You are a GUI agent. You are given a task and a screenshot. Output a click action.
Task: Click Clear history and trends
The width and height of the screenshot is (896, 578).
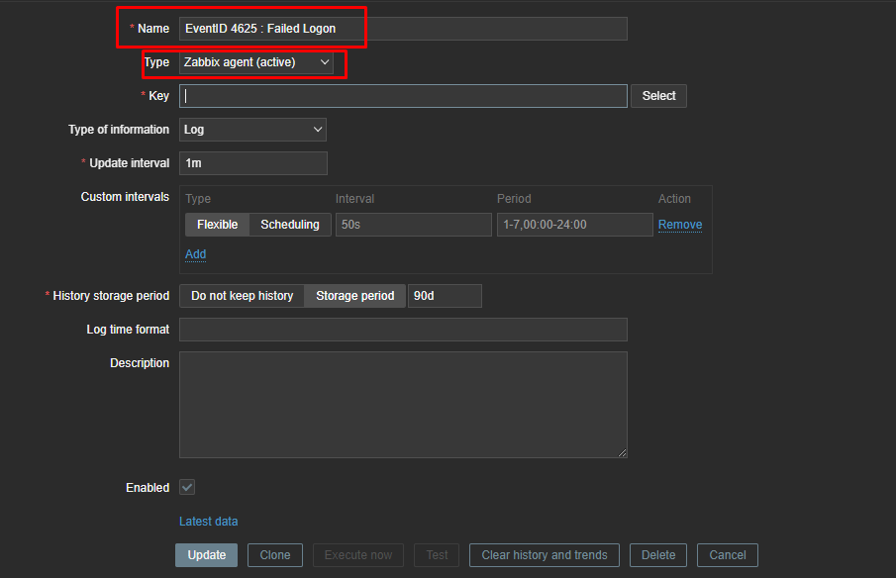pos(544,554)
